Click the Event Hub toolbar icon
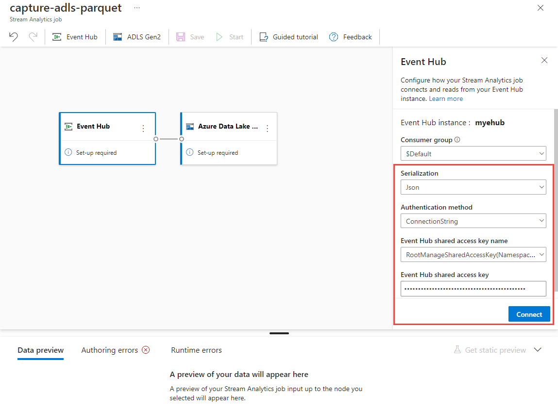This screenshot has width=558, height=409. [x=57, y=37]
